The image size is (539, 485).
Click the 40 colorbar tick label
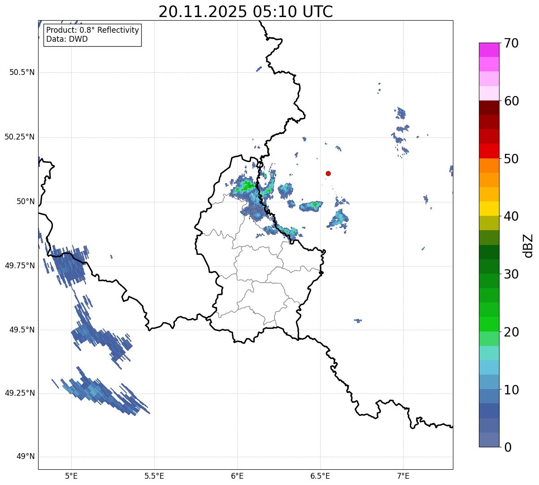point(511,216)
